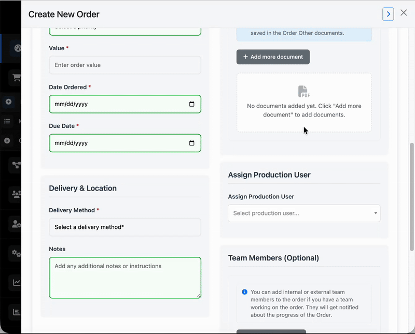Click inside the Enter order value field
The width and height of the screenshot is (415, 334).
click(x=125, y=65)
